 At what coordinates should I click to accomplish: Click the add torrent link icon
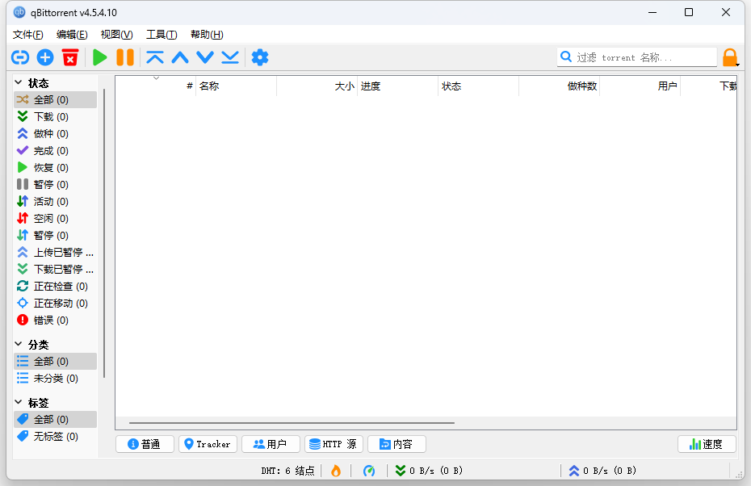click(19, 57)
